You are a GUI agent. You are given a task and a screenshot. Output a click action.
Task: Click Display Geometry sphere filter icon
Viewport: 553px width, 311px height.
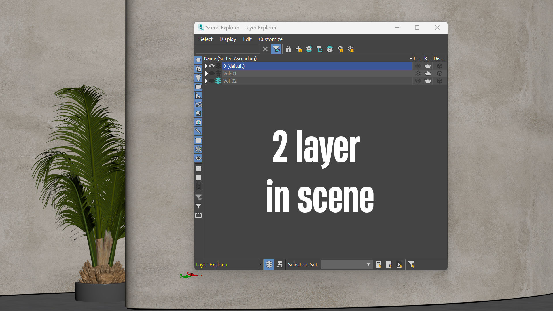click(x=198, y=60)
